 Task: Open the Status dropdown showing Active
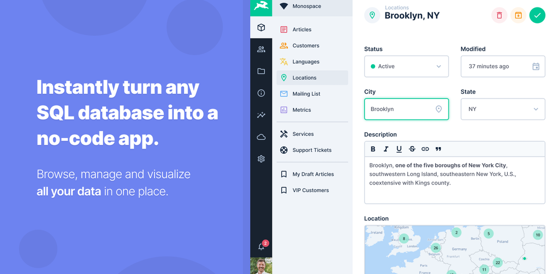407,66
